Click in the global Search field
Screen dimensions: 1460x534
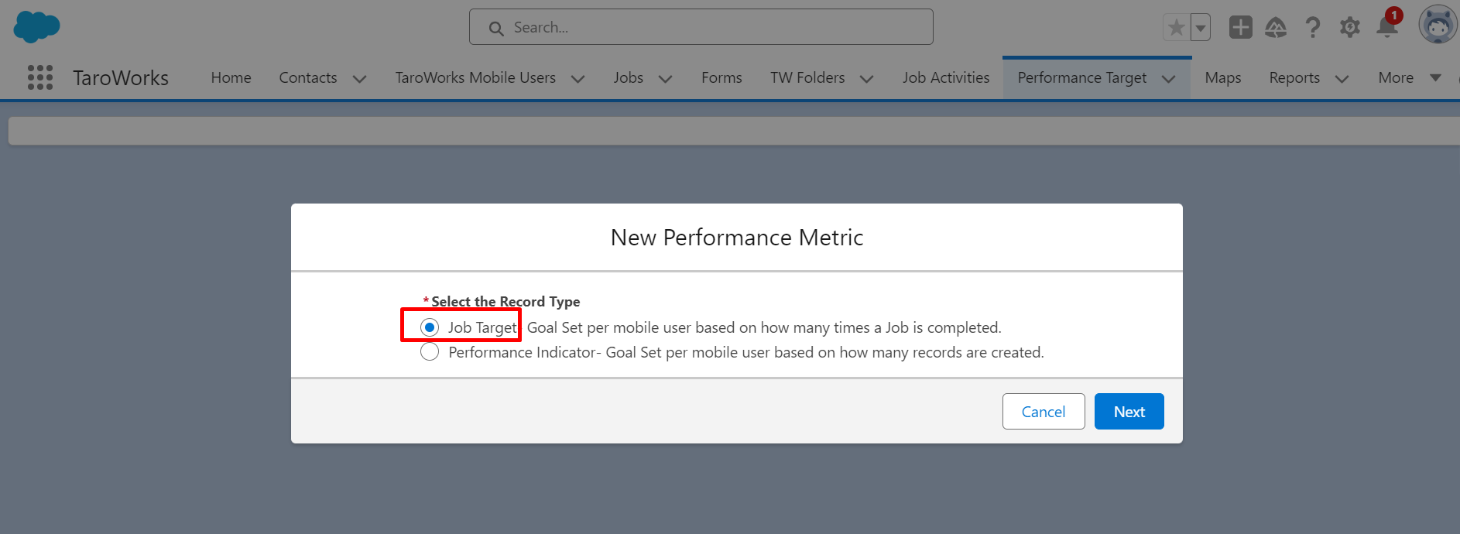click(x=701, y=27)
